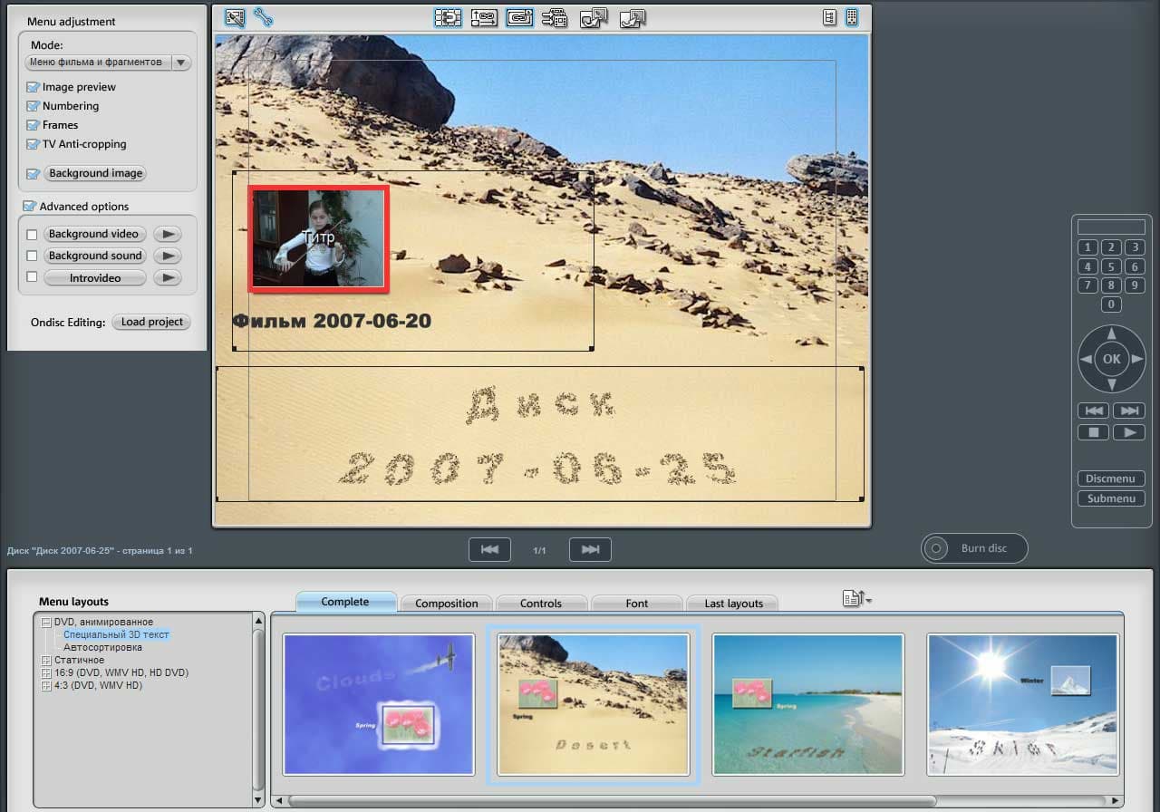Click the sort layouts icon beside Last layouts
This screenshot has width=1160, height=812.
click(855, 598)
